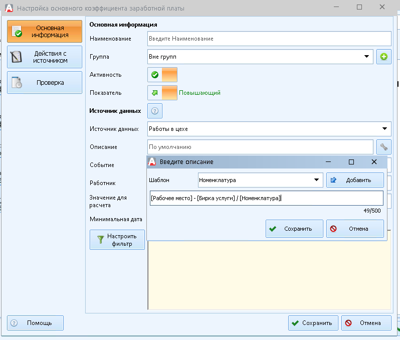
Task: Close the Введите описание dialog
Action: (x=374, y=162)
